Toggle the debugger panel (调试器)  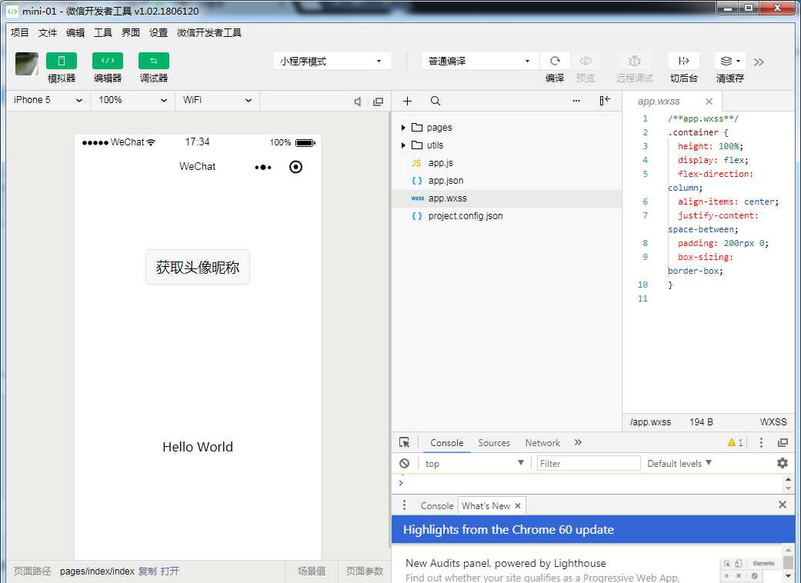153,61
